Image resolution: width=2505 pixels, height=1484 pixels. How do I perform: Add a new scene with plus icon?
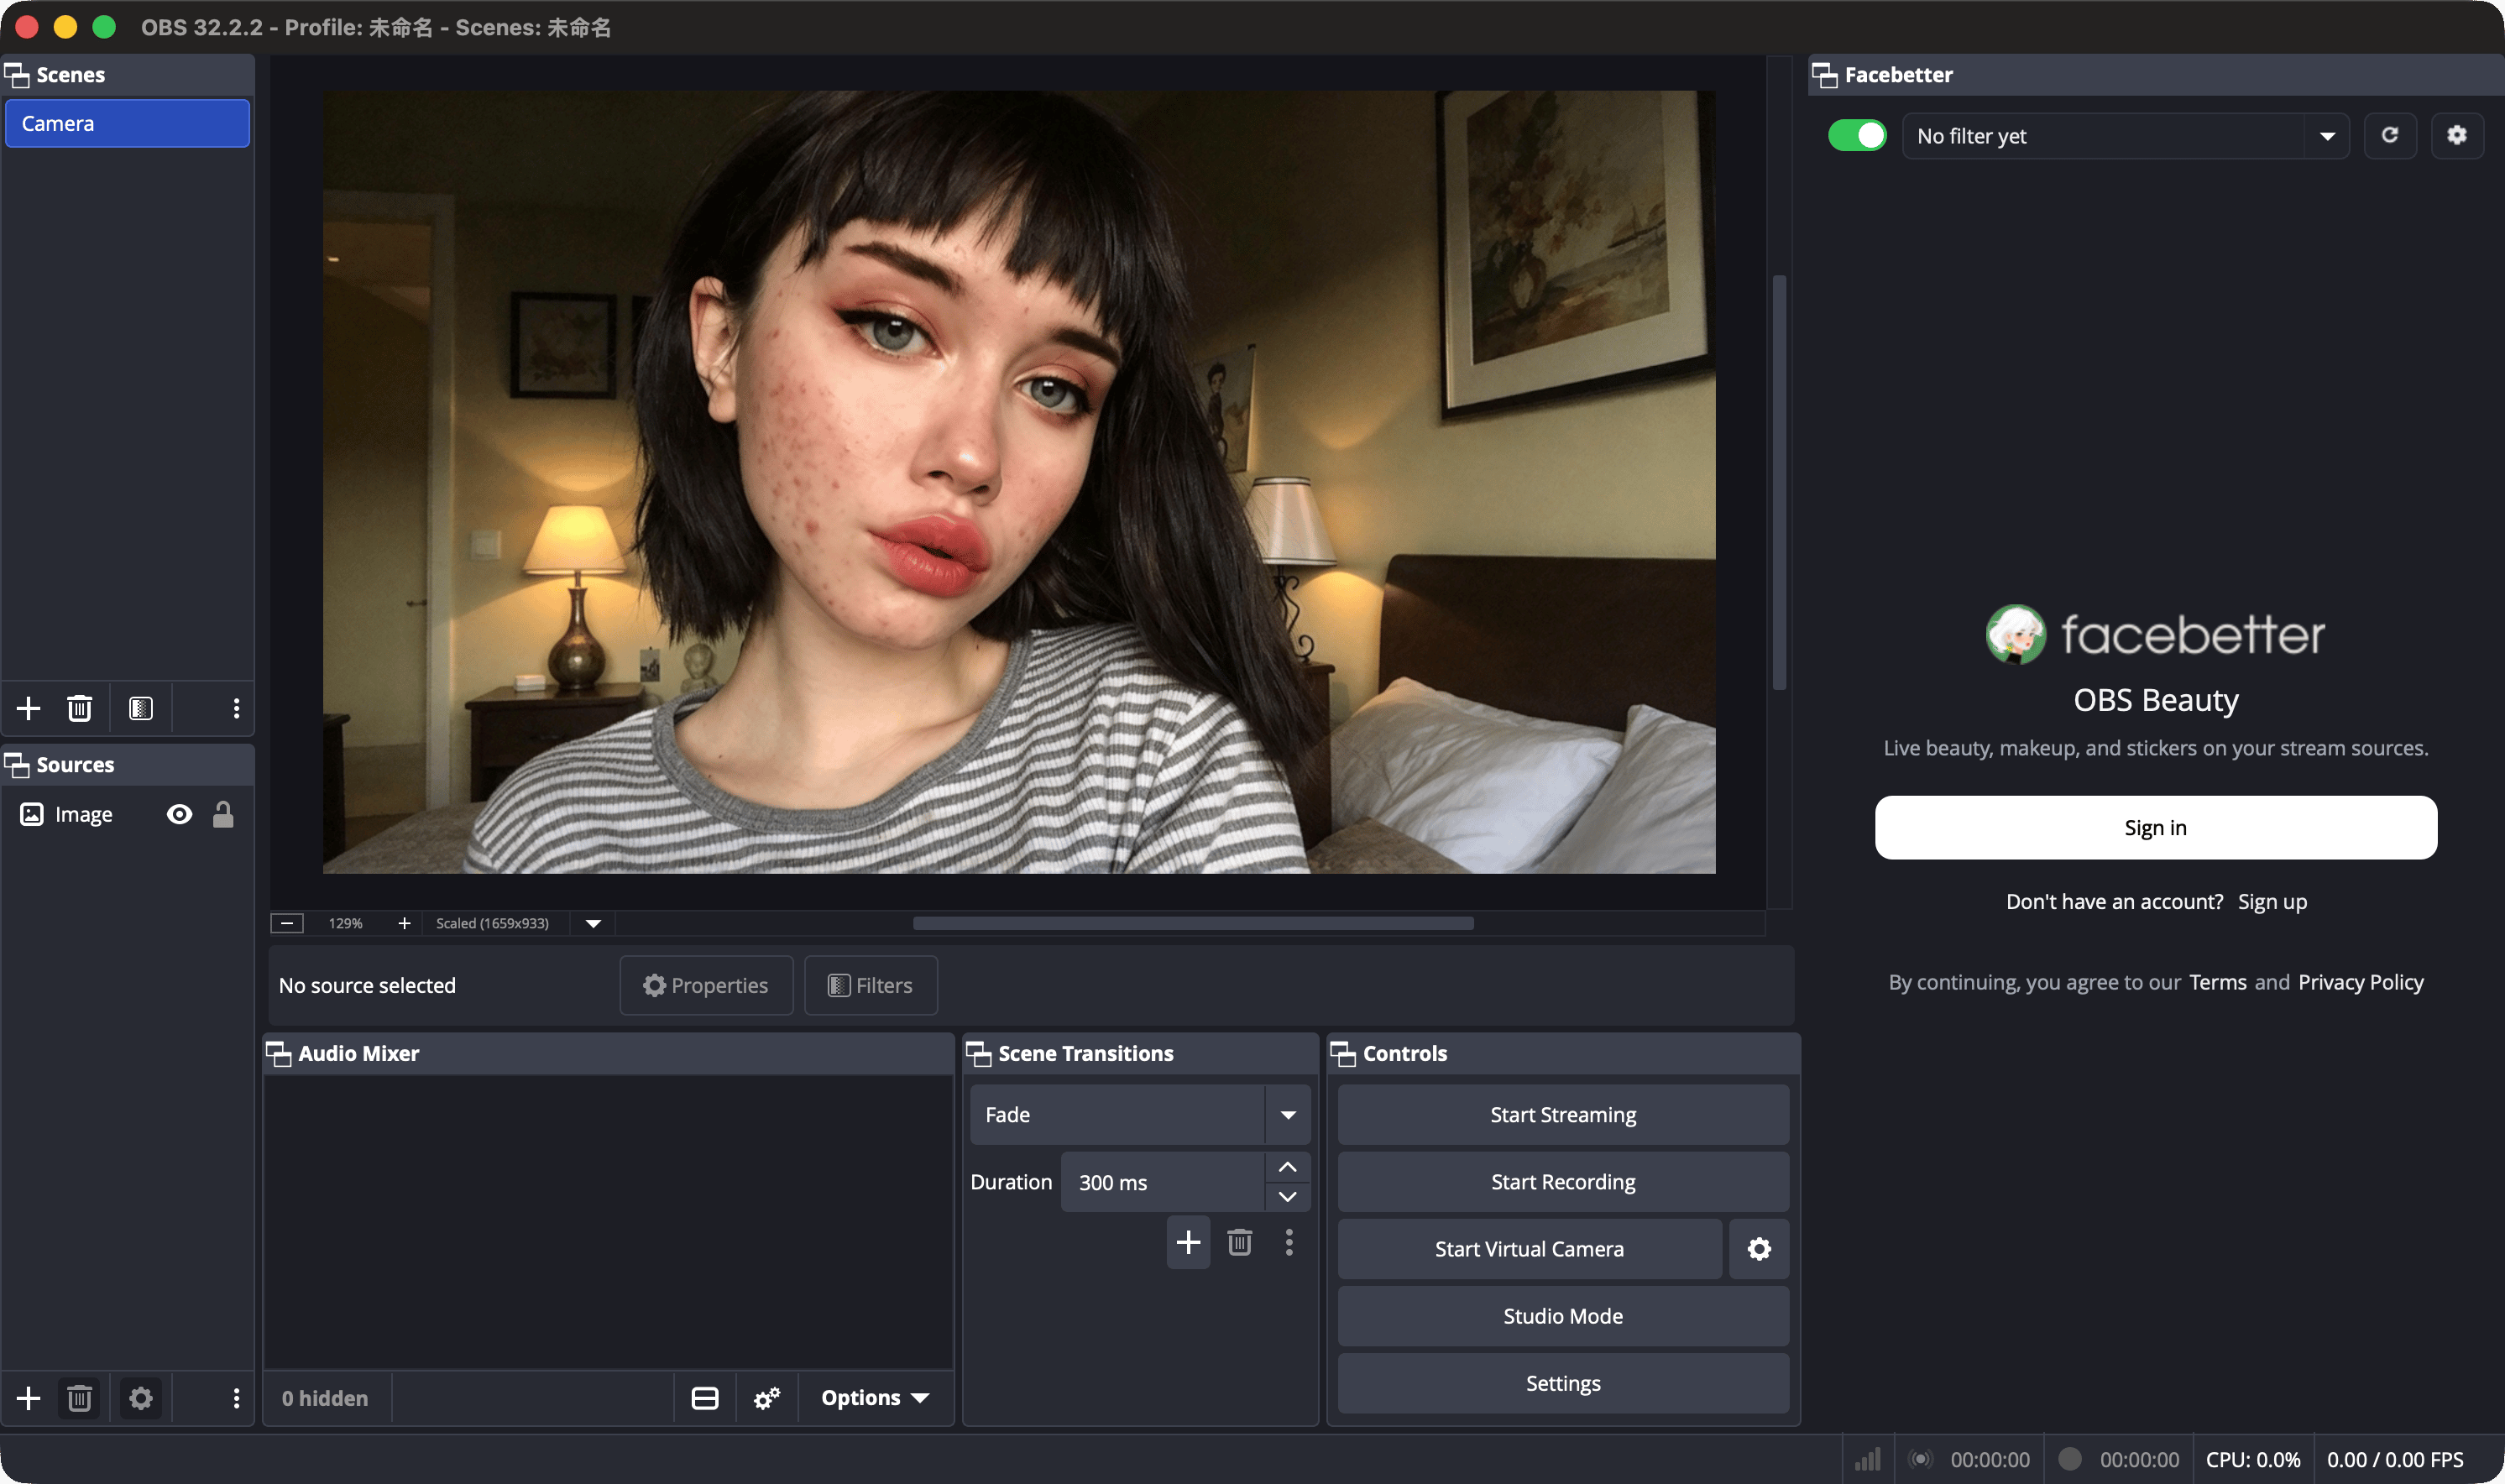(28, 708)
